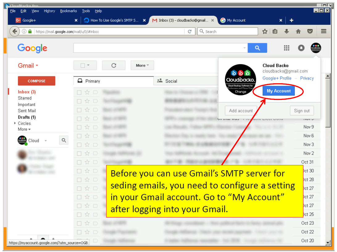Expand the Circles label
The width and height of the screenshot is (337, 252).
[x=15, y=123]
